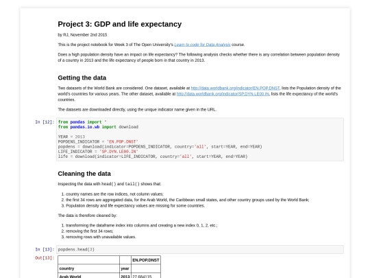
Task: Click the sentence 'The datasets are downloaded directly'
Action: [x=137, y=109]
